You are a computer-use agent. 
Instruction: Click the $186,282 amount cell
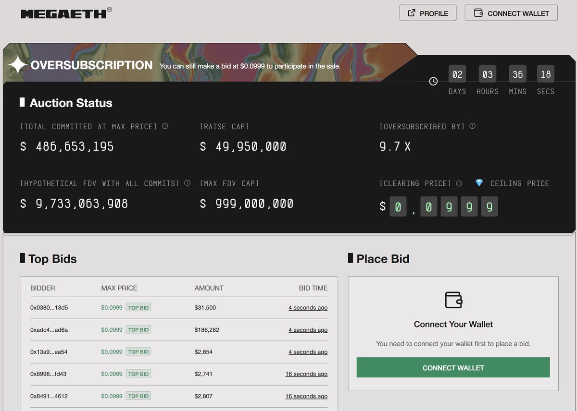click(207, 330)
